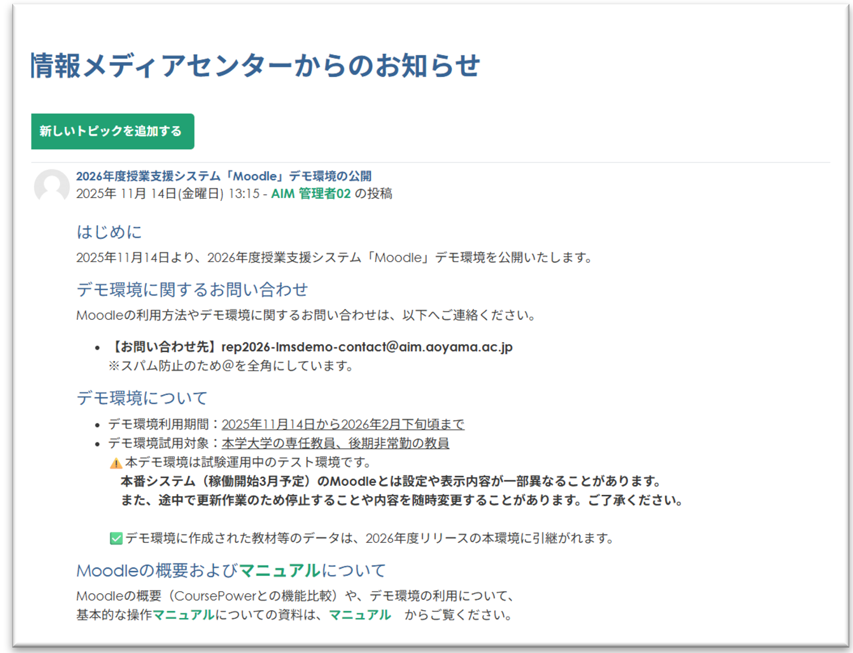Click the green checkmark icon about data migration

[115, 538]
